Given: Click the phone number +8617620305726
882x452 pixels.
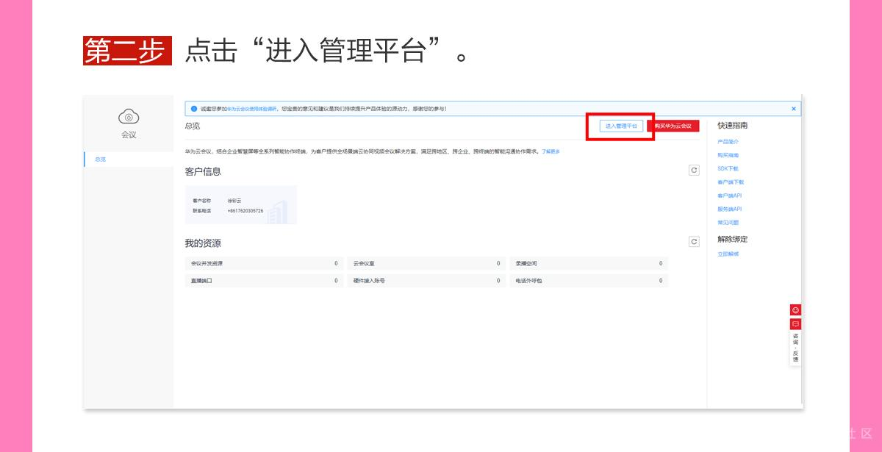Looking at the screenshot, I should click(245, 211).
